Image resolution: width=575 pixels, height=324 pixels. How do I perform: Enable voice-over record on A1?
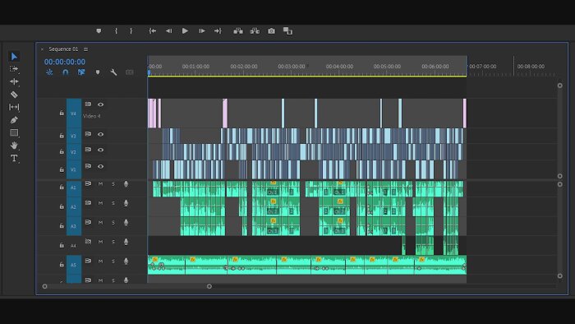point(126,184)
